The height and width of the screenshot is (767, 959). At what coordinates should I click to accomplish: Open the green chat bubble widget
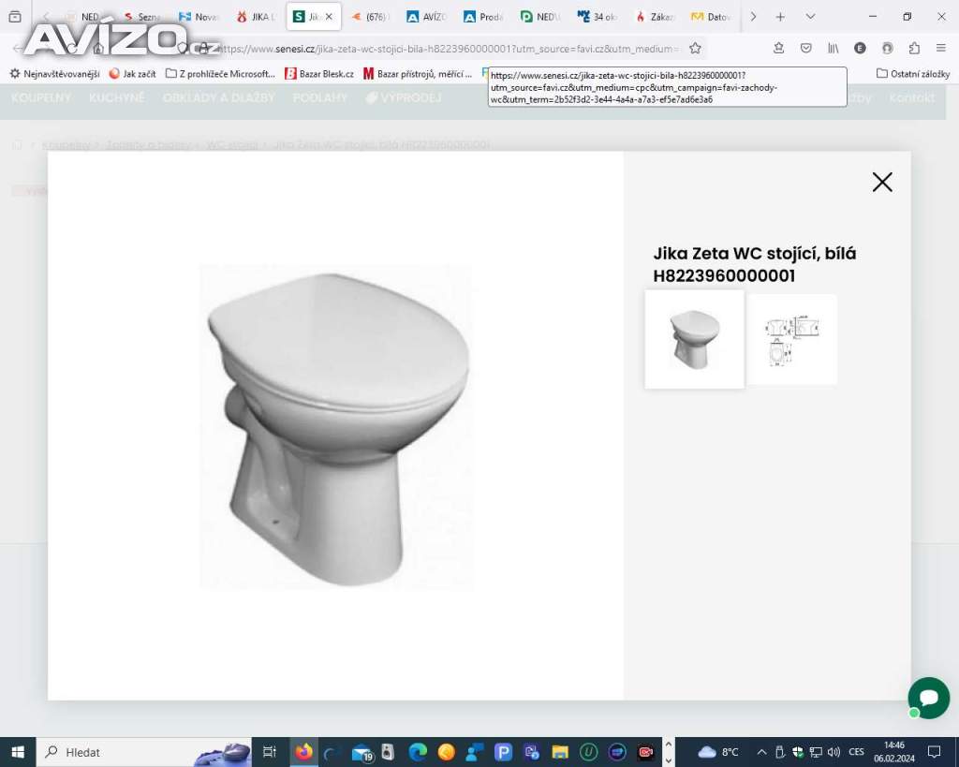(928, 698)
